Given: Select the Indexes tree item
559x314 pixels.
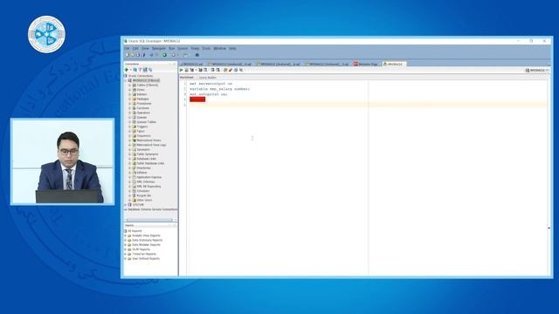Looking at the screenshot, I should point(141,94).
